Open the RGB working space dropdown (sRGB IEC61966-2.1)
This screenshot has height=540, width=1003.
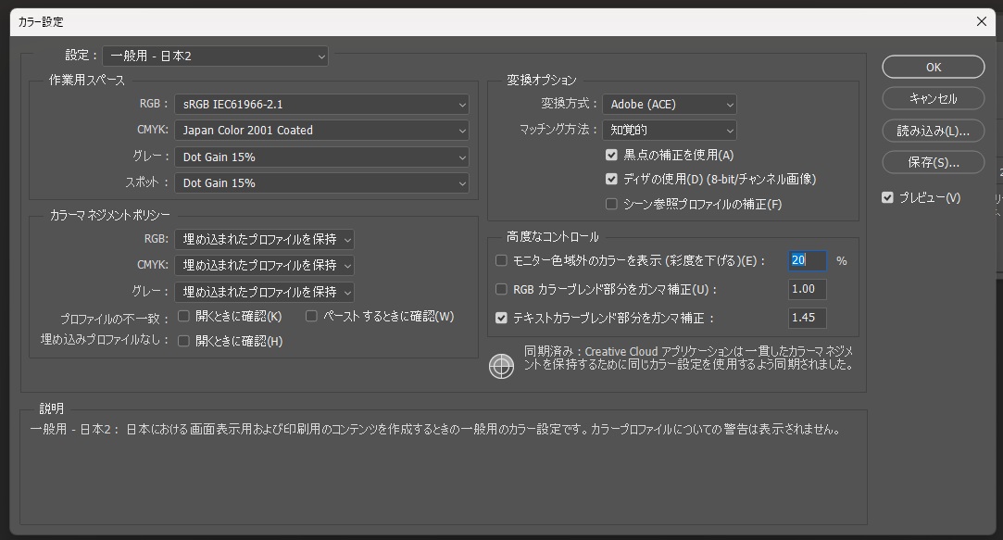321,105
